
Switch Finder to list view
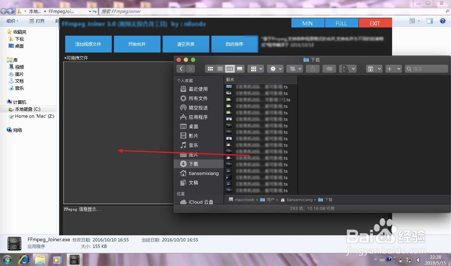[220, 69]
